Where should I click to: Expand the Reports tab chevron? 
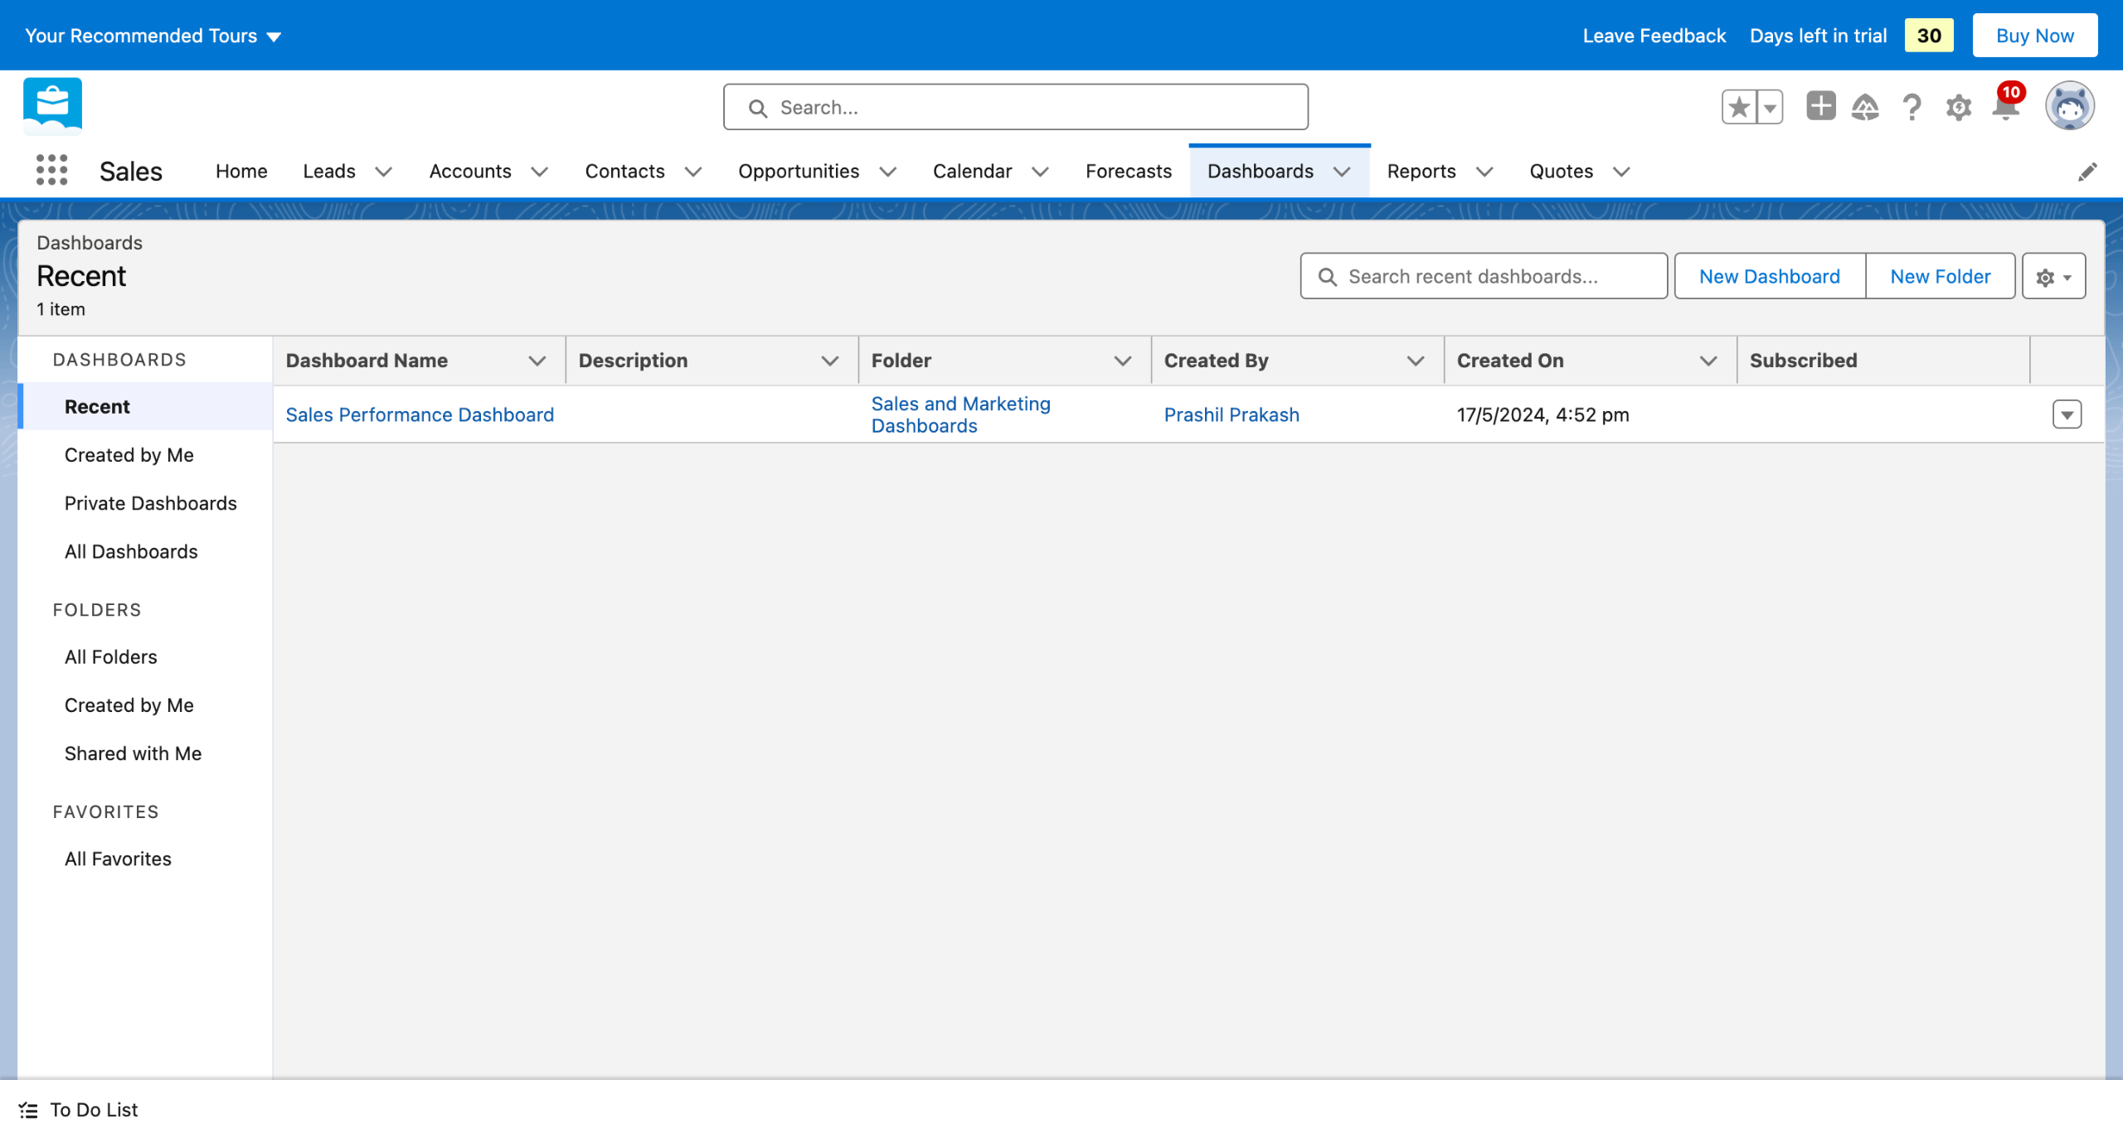(1484, 172)
